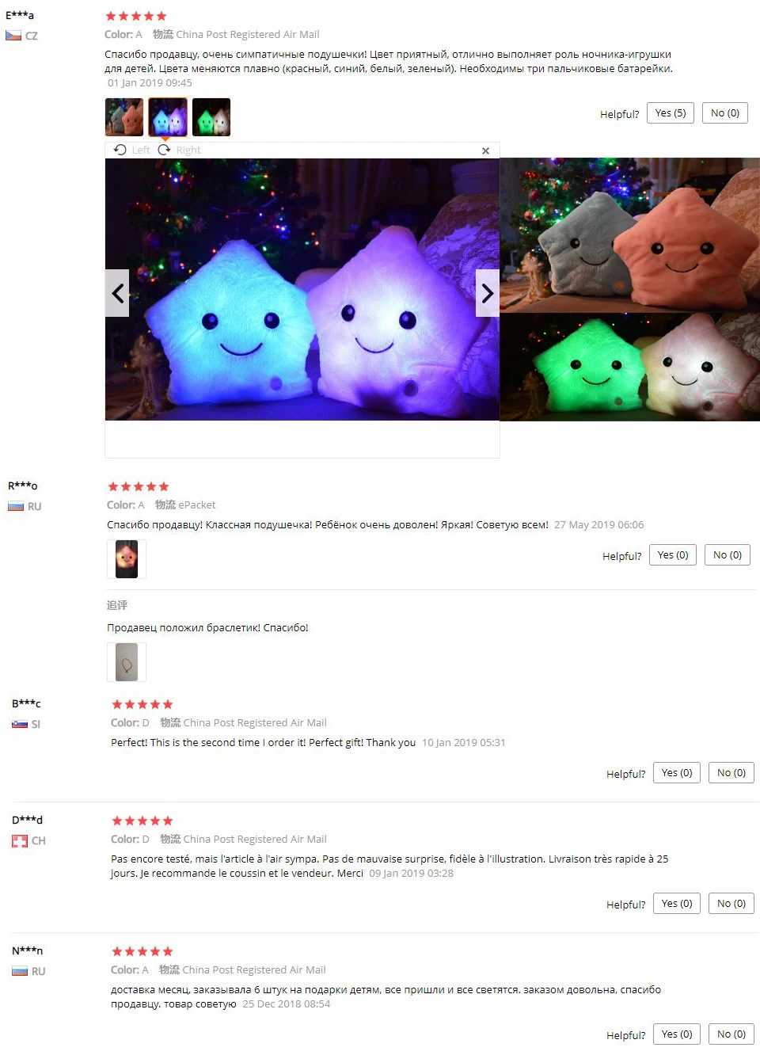Click the Czech flag icon beside E***a
The height and width of the screenshot is (1055, 760).
pos(13,36)
